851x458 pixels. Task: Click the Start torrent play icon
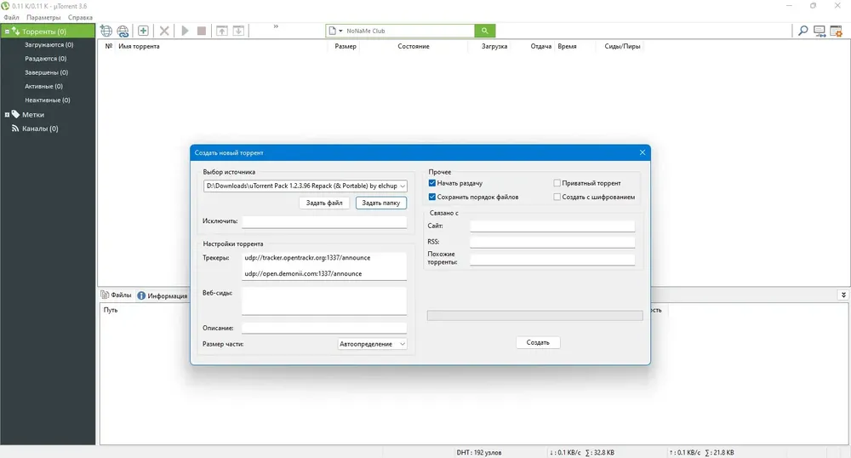[x=185, y=31]
